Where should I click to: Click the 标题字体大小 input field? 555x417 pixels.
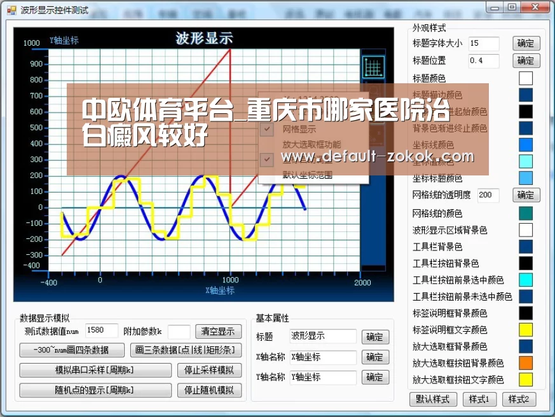(484, 43)
